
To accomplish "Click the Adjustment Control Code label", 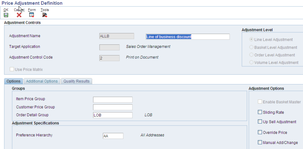I will 31,57.
